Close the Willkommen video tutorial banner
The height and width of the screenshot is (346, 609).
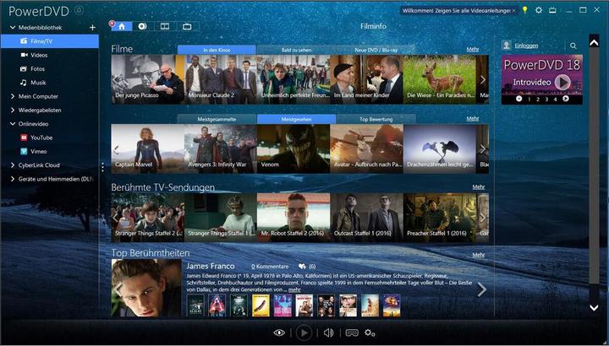514,11
